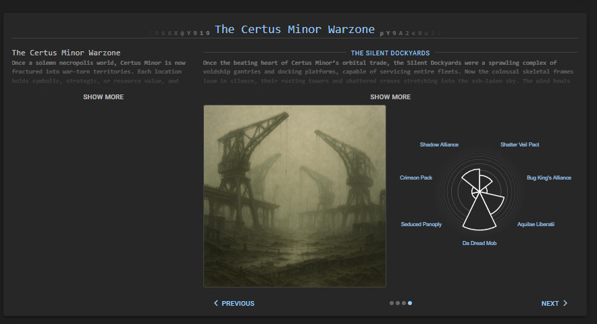Click the active fourth pagination dot
Image resolution: width=597 pixels, height=324 pixels.
410,303
